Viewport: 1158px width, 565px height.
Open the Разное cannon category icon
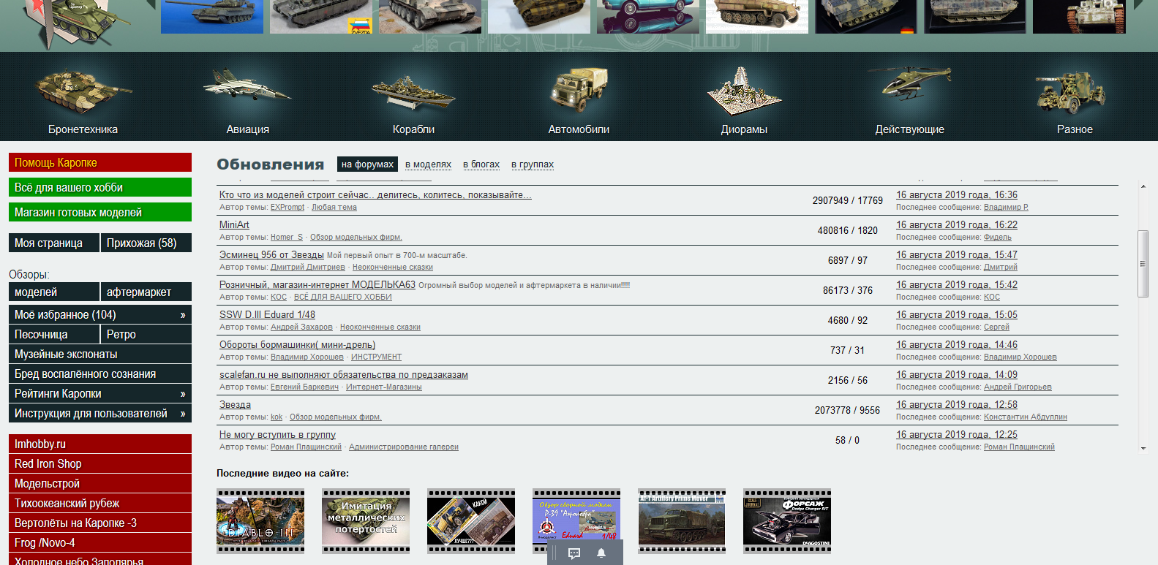coord(1074,93)
